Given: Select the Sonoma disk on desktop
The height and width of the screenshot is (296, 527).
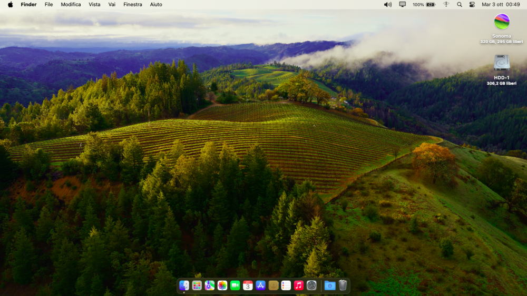Looking at the screenshot, I should point(502,22).
